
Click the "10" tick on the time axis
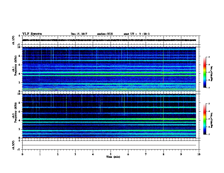[199, 154]
